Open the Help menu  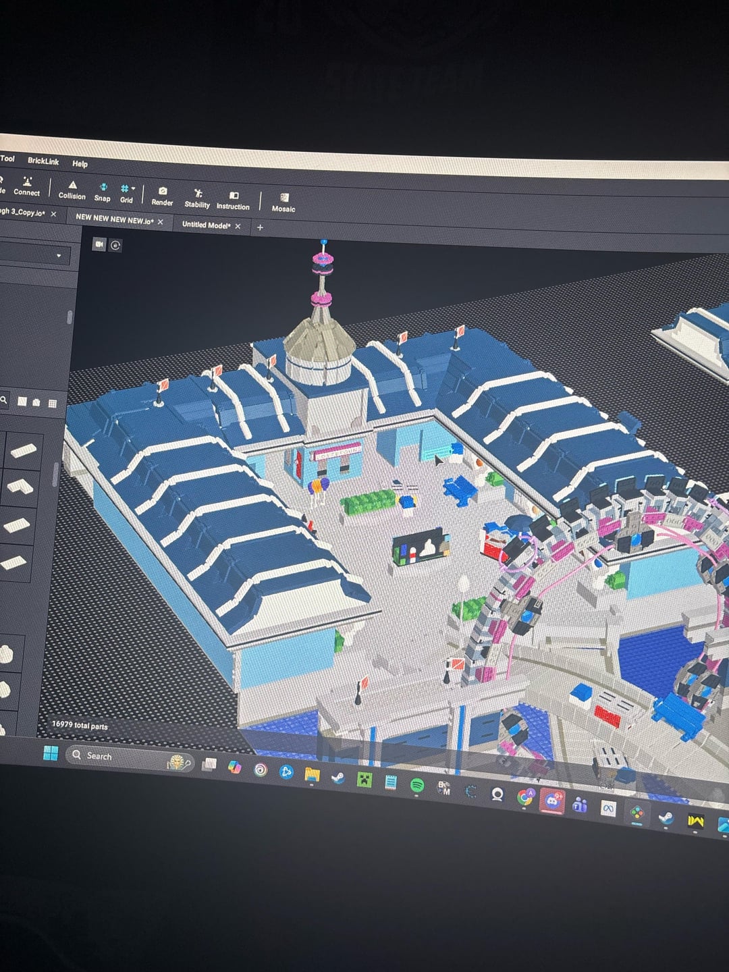80,163
